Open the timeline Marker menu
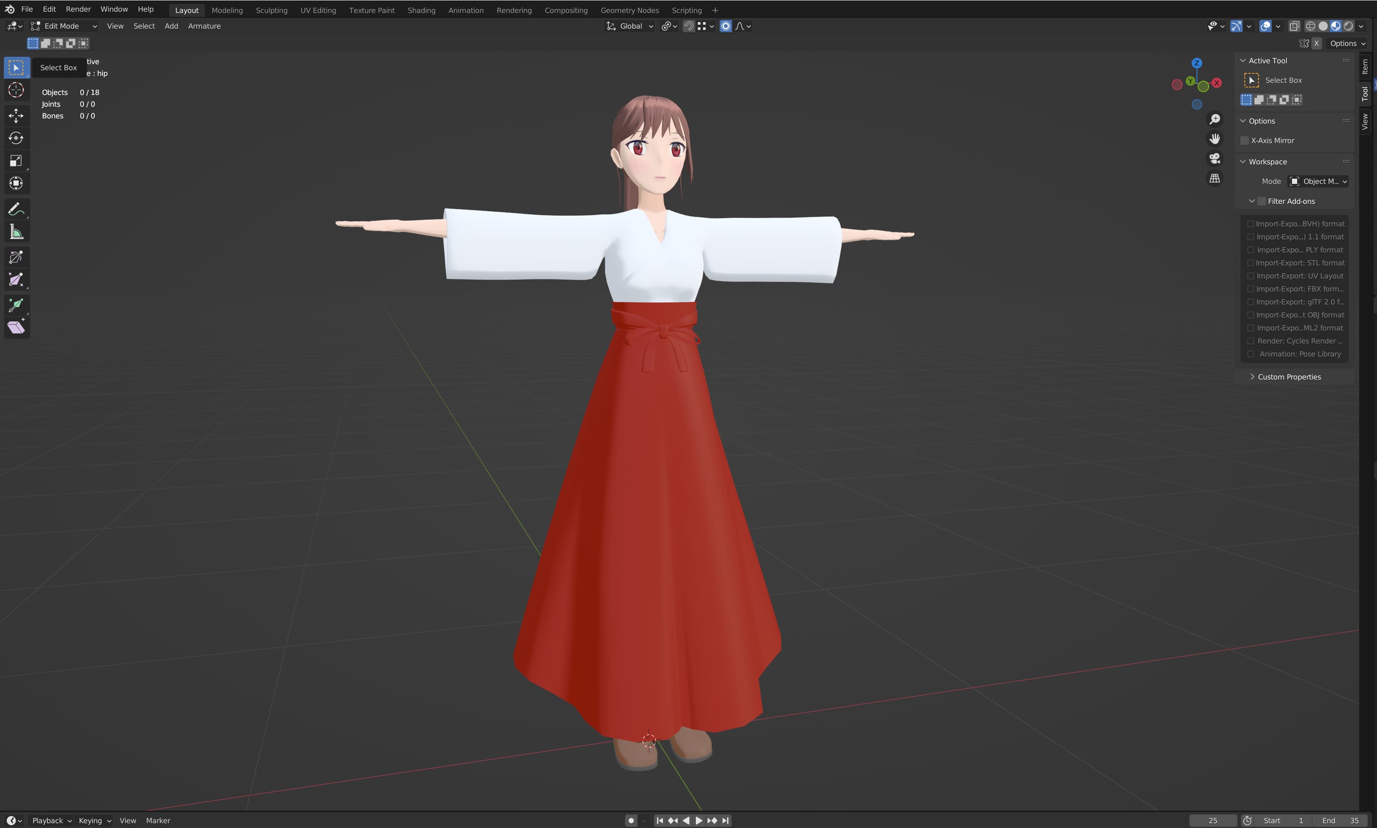The image size is (1377, 828). pyautogui.click(x=158, y=821)
